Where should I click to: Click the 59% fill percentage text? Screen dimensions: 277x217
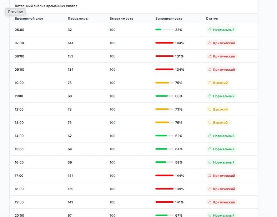pos(179,162)
